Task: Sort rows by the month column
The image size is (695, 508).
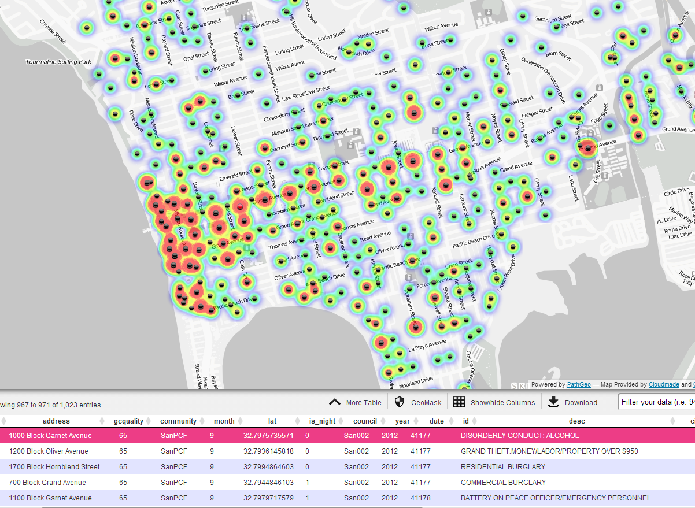Action: (x=224, y=421)
